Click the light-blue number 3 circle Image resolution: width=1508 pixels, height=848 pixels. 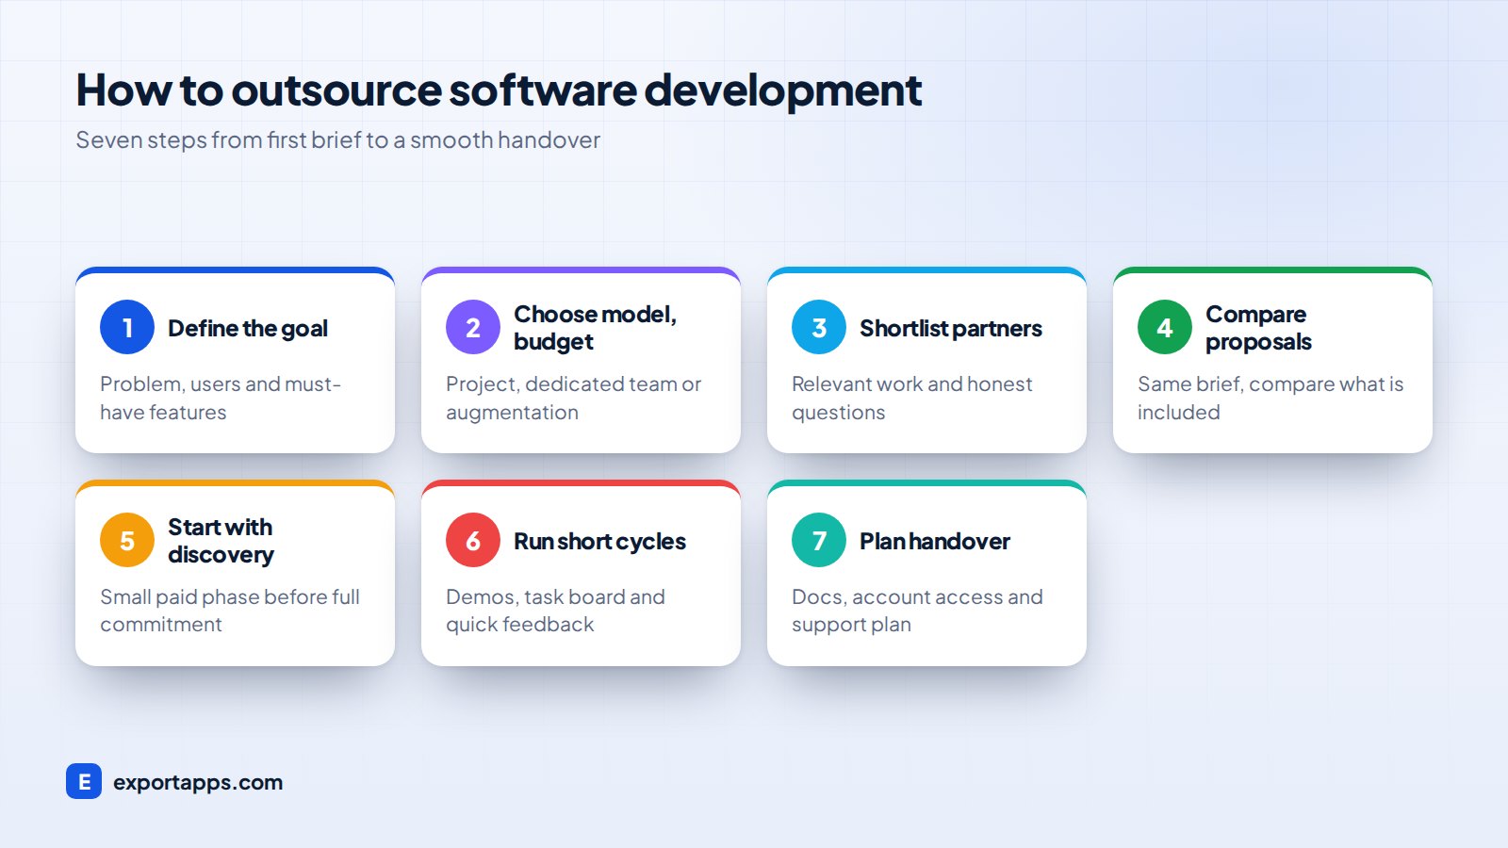(x=819, y=327)
